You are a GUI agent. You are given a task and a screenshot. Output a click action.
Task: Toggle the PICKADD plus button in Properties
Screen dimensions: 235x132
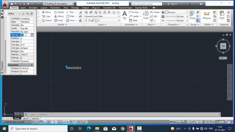pyautogui.click(x=23, y=14)
